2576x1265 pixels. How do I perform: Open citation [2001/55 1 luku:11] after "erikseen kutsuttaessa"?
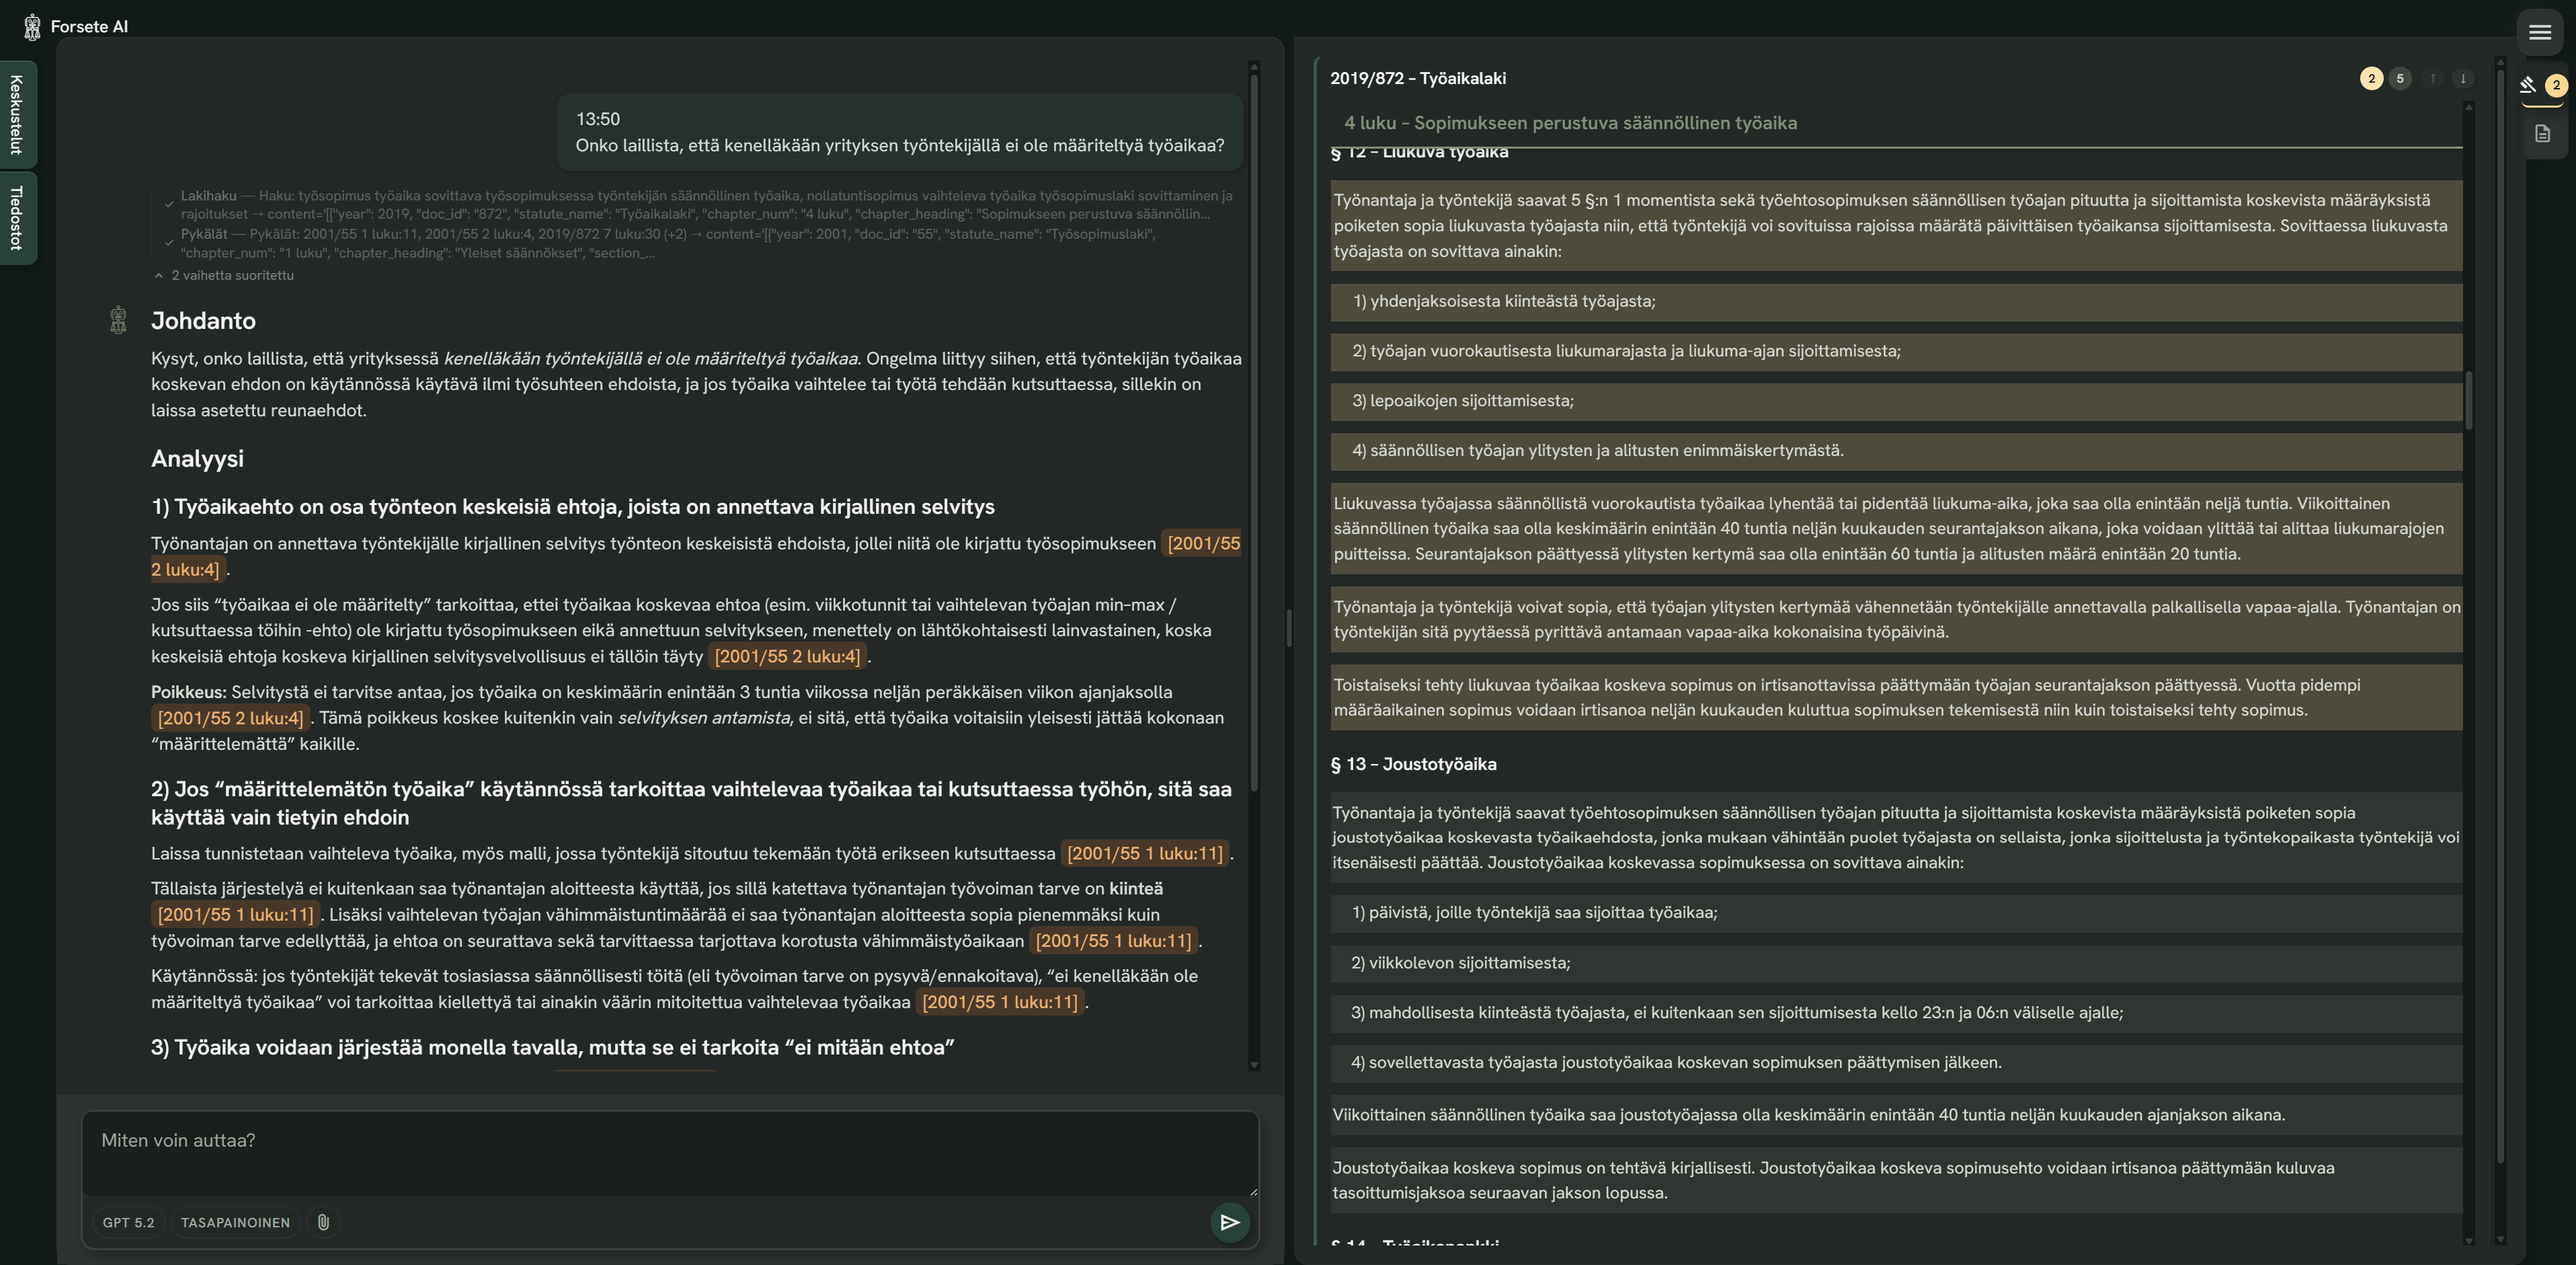(x=1145, y=853)
